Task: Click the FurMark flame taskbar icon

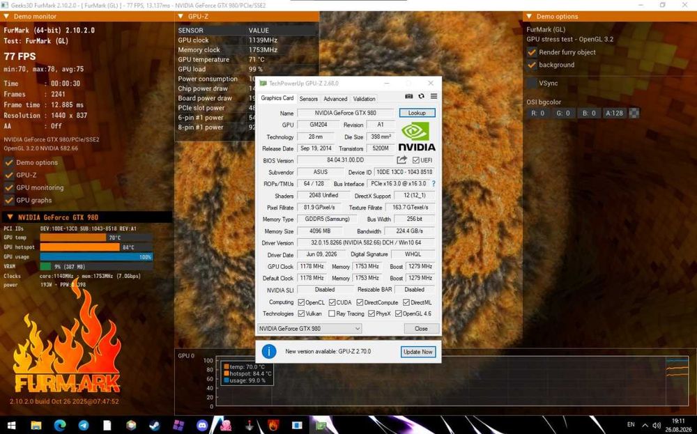Action: (273, 426)
